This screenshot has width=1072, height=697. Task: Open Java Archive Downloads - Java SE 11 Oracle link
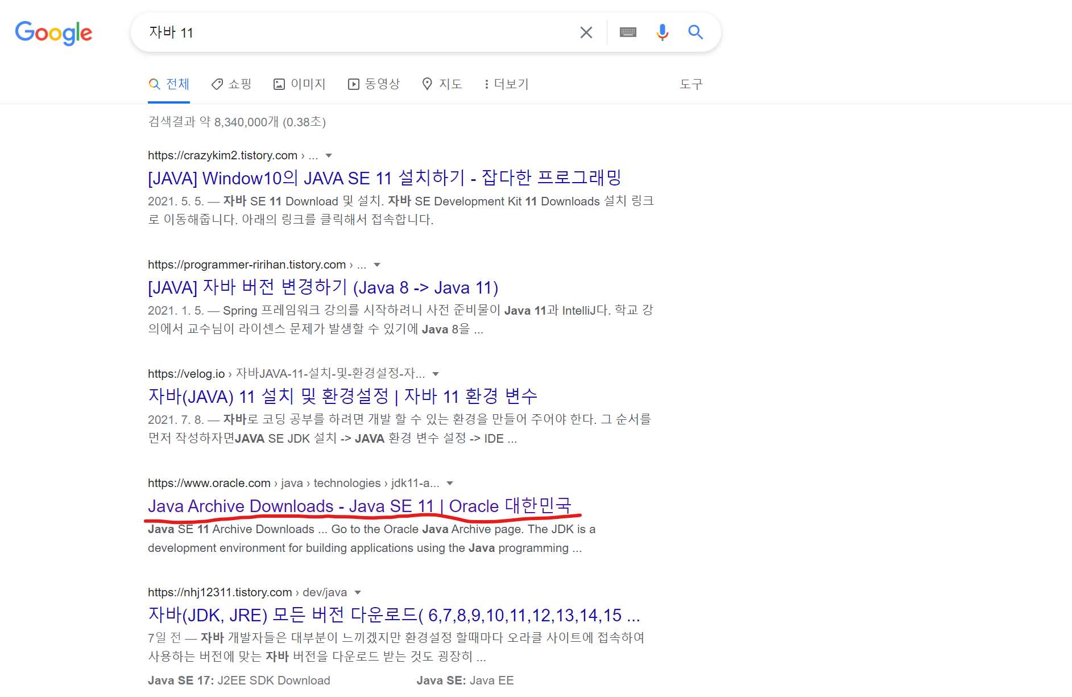pyautogui.click(x=359, y=506)
